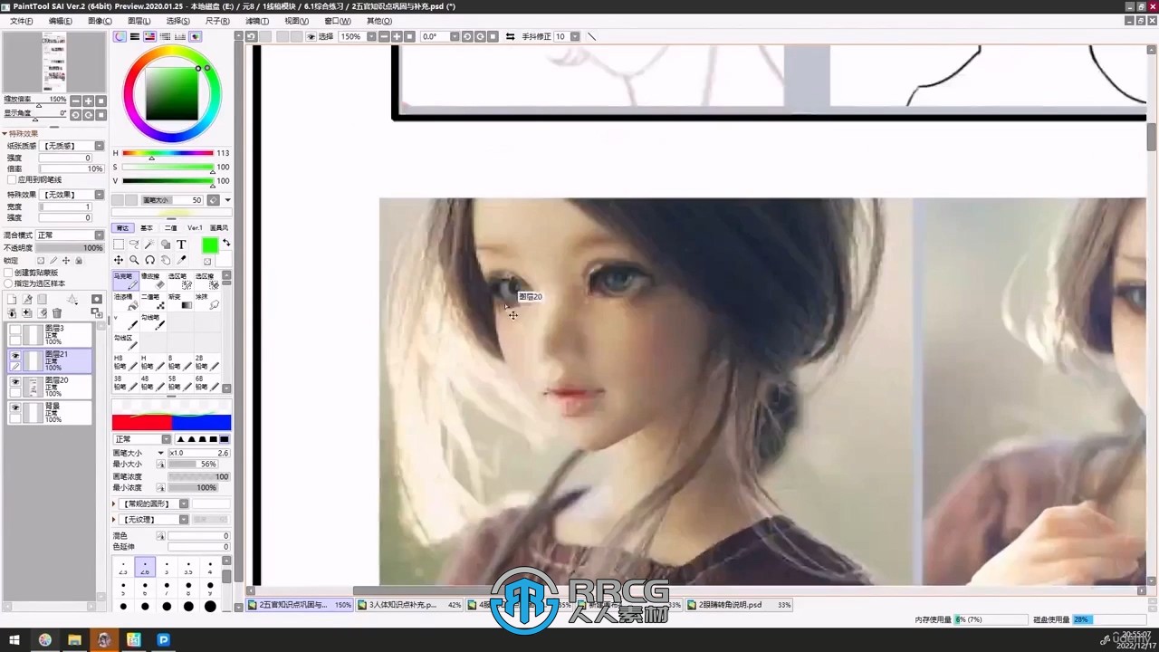Toggle selection visibility eye in top toolbar
This screenshot has width=1159, height=652.
click(311, 37)
